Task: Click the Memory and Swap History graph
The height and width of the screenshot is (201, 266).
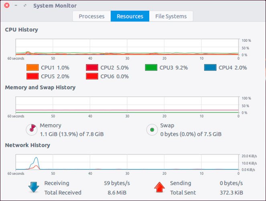Action: coord(127,105)
